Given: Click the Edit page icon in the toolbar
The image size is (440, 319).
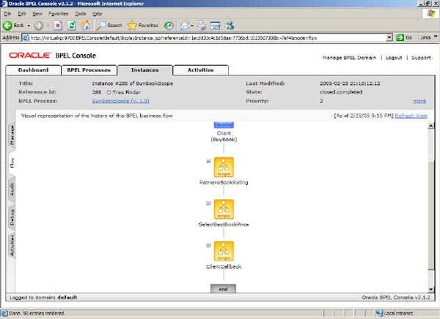Looking at the screenshot, I should click(216, 26).
